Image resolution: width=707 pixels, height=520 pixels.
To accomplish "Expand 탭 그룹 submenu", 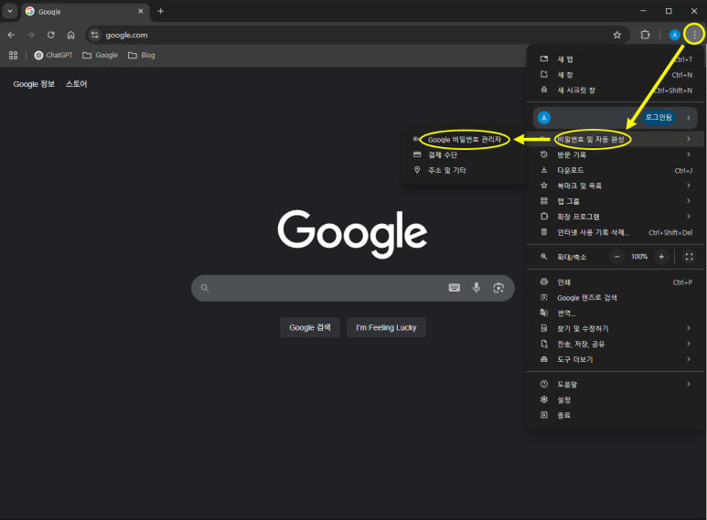I will pos(615,201).
